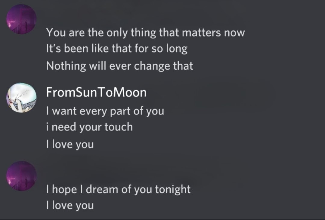Image resolution: width=325 pixels, height=220 pixels.
Task: Click the word 'tonight' in the dream message
Action: tap(173, 190)
